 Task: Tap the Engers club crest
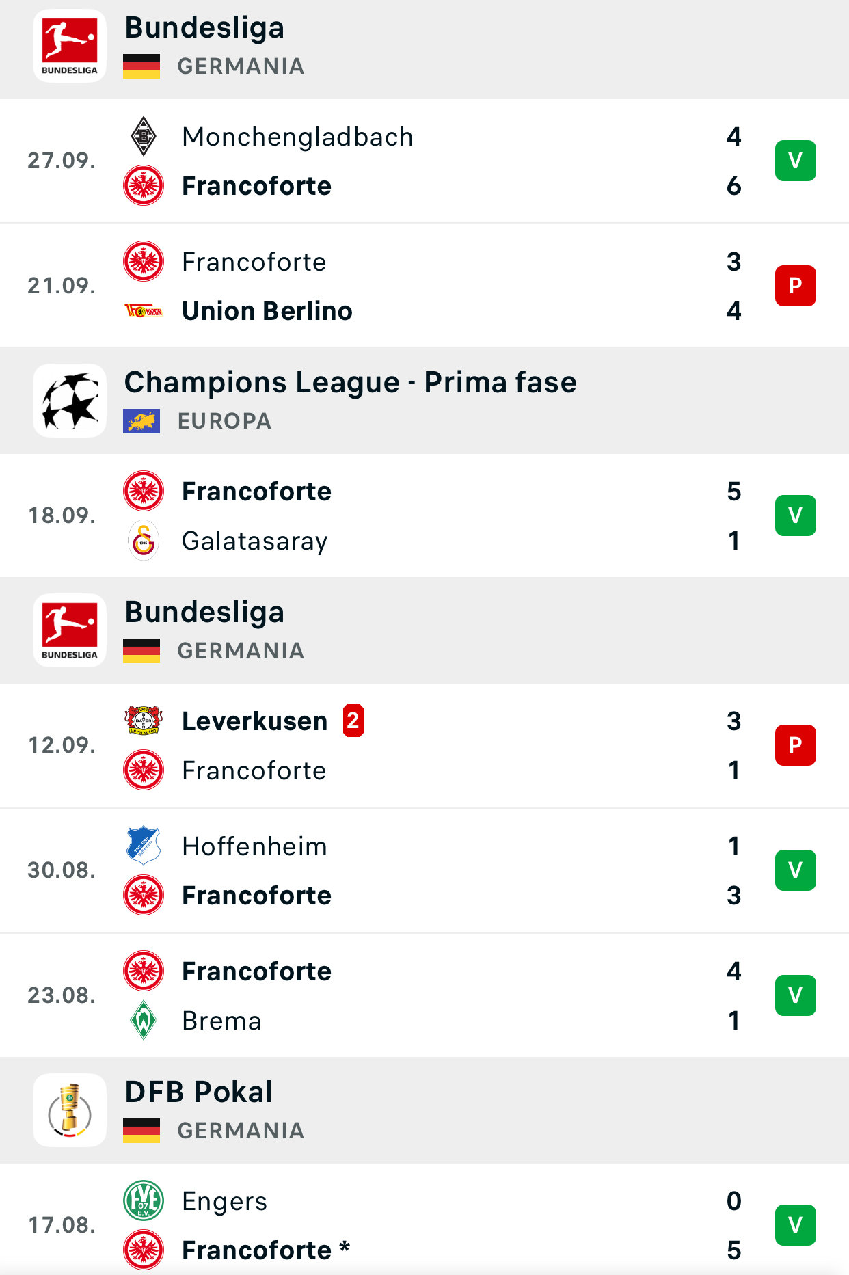click(144, 1200)
